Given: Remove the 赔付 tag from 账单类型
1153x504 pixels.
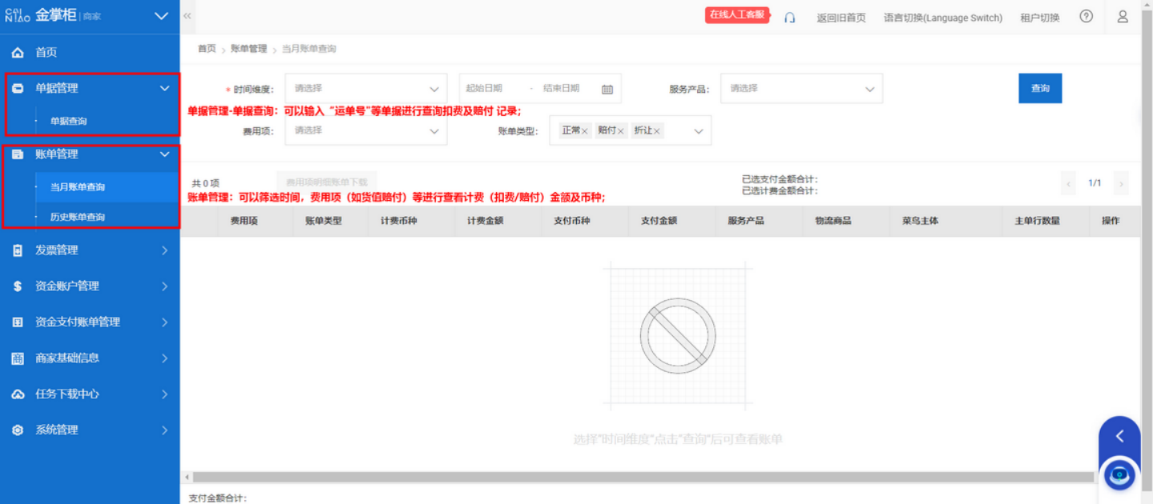Looking at the screenshot, I should coord(622,130).
